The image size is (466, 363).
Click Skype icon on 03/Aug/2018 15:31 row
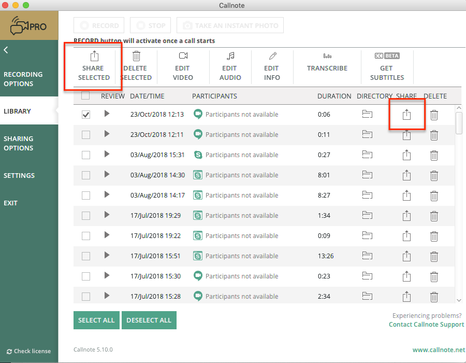tap(198, 155)
